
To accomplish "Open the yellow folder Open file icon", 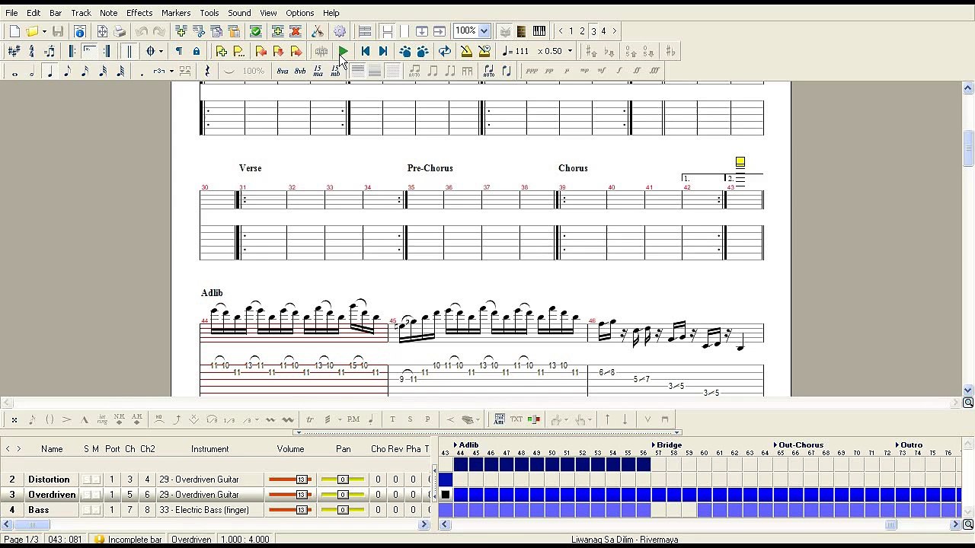I will click(x=31, y=31).
